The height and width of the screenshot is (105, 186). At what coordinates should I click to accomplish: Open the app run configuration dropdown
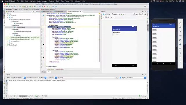tap(25, 6)
